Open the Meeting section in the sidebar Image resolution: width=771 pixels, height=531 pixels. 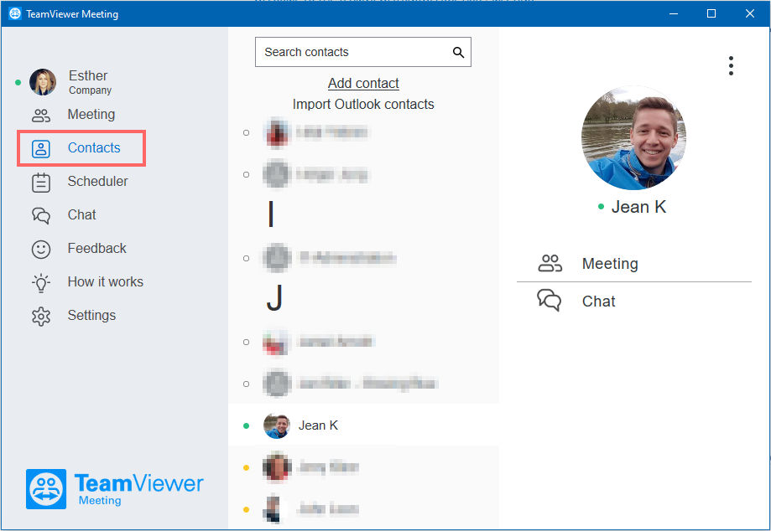pyautogui.click(x=91, y=115)
